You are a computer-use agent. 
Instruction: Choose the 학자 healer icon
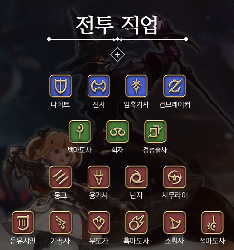[x=117, y=132]
